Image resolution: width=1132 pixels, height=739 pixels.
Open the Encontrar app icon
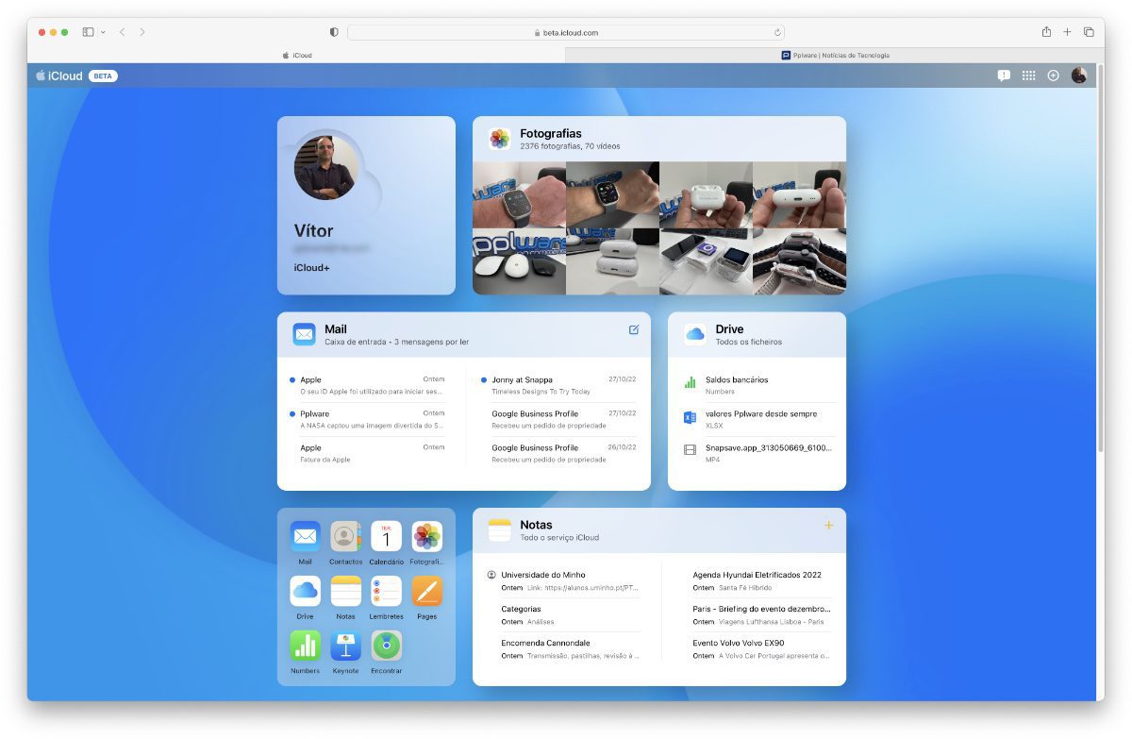point(386,646)
